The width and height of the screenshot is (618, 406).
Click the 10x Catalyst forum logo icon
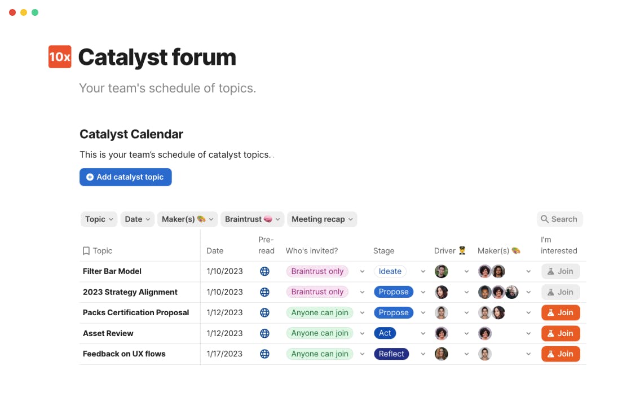coord(60,57)
